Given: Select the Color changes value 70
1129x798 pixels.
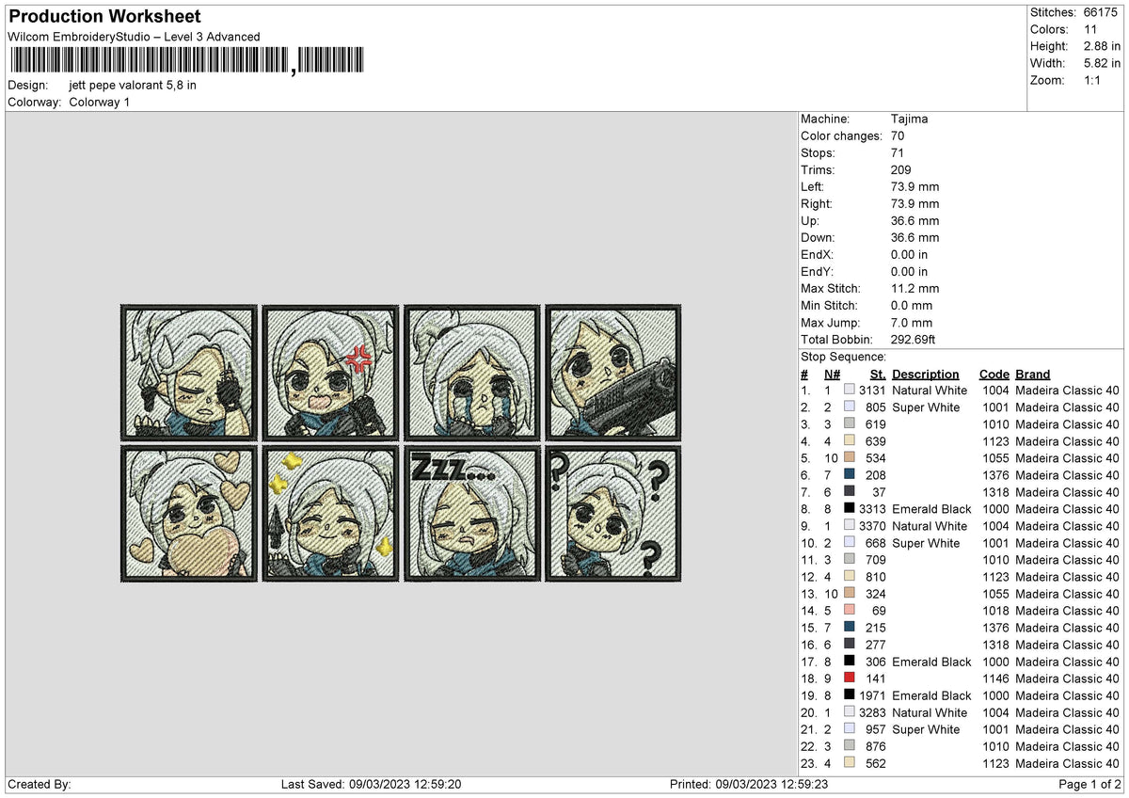Looking at the screenshot, I should click(898, 136).
